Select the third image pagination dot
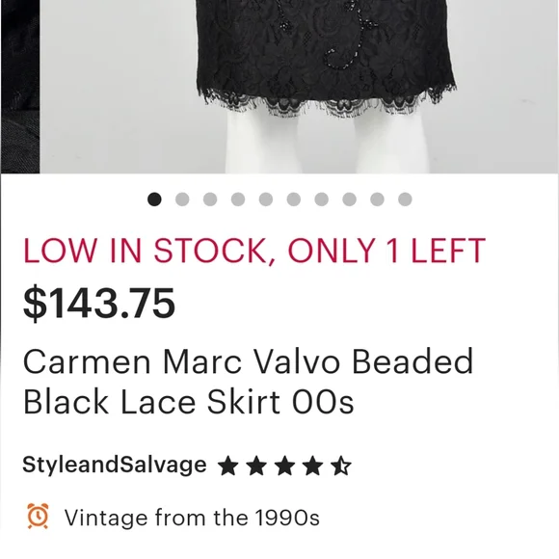 click(210, 199)
